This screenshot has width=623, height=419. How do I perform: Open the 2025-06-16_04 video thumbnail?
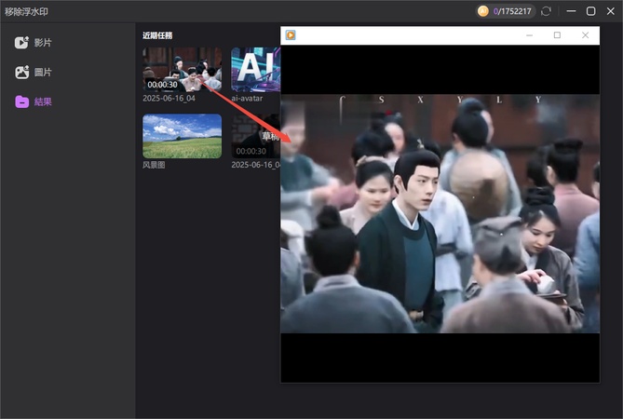[x=182, y=69]
